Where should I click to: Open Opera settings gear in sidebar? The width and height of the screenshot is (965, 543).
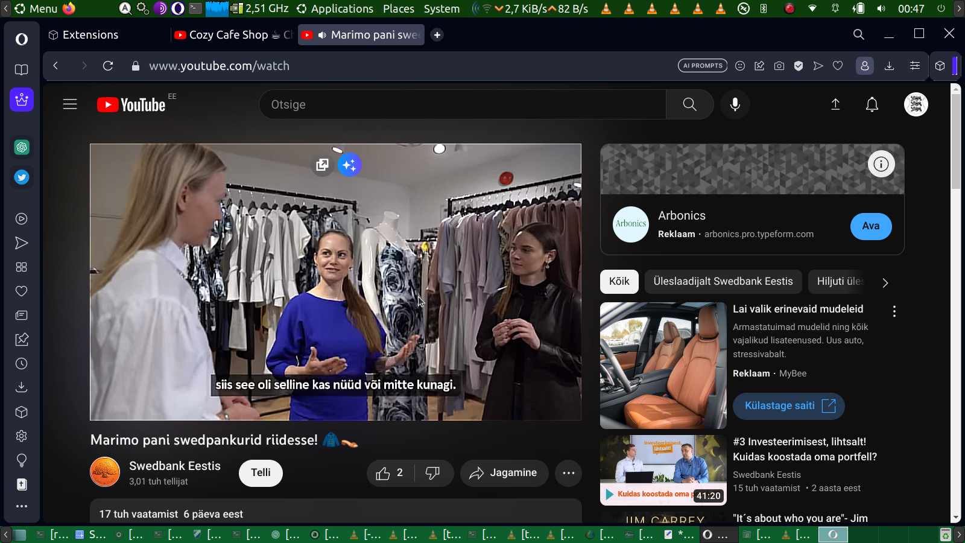click(22, 436)
